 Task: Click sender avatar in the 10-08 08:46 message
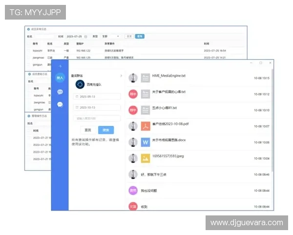click(x=133, y=174)
